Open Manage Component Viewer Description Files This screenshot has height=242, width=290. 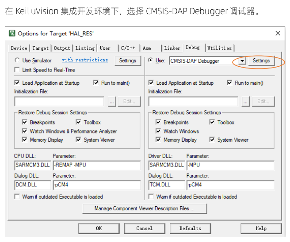(145, 208)
